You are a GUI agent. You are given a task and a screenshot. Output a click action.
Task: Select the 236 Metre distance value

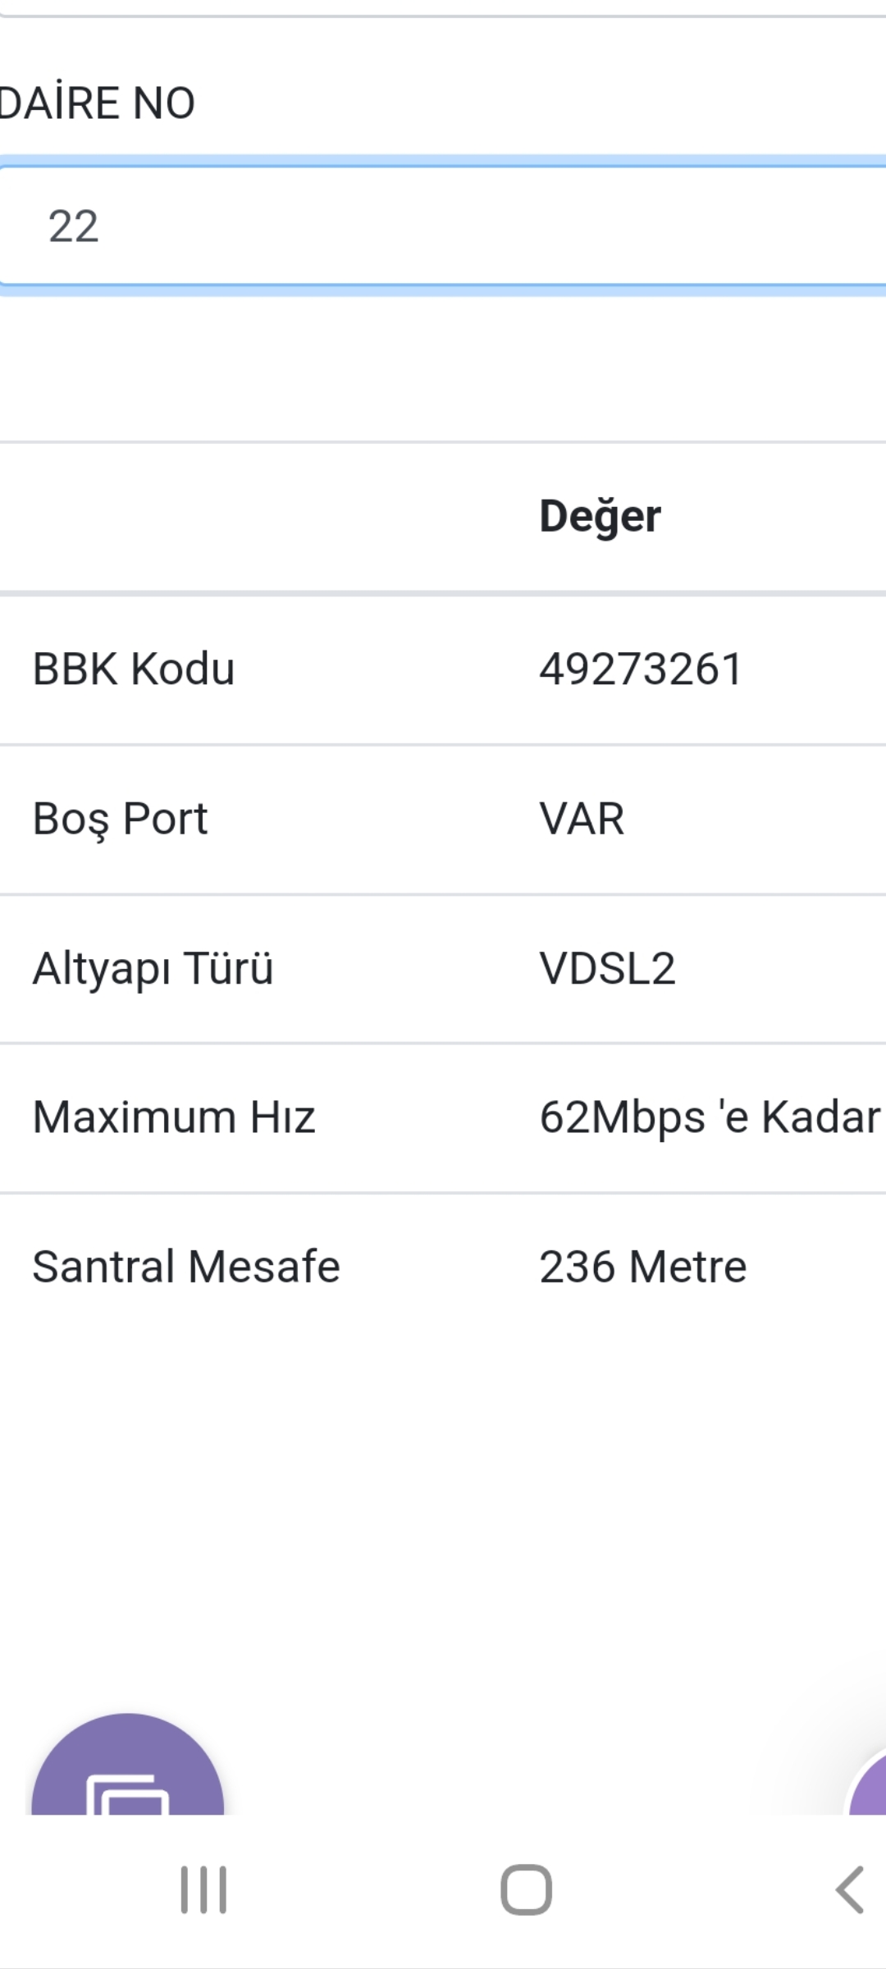tap(643, 1267)
